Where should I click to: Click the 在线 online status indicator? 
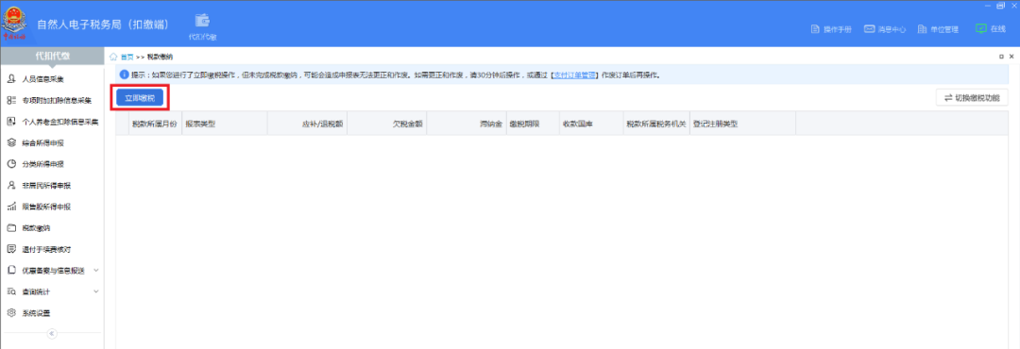point(991,28)
